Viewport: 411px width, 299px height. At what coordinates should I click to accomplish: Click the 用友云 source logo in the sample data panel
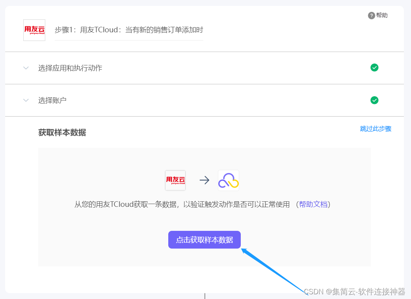click(x=175, y=180)
